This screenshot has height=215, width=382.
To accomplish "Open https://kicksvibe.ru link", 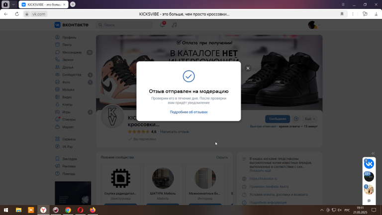I will pos(263,179).
